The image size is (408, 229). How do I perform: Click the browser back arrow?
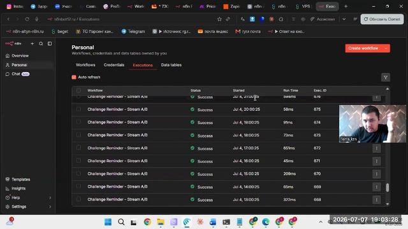(x=8, y=19)
